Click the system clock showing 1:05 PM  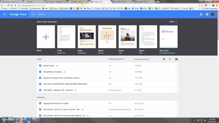coord(212,120)
